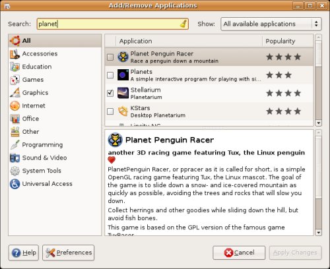Open Preferences
This screenshot has height=269, width=330.
(69, 253)
